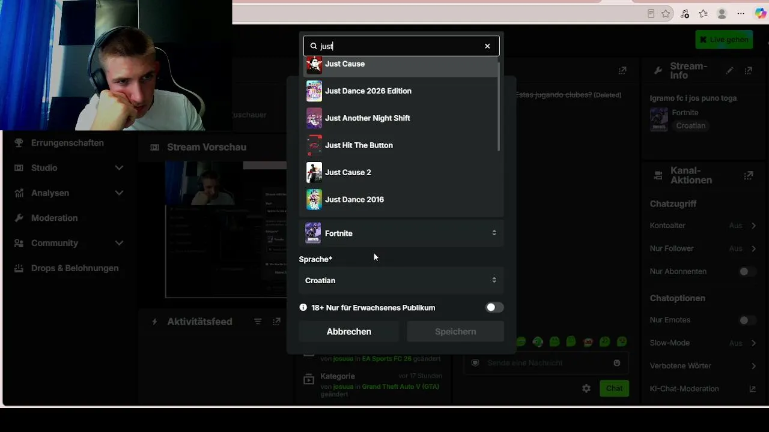Click the Stream-Info wrench icon

click(x=658, y=71)
